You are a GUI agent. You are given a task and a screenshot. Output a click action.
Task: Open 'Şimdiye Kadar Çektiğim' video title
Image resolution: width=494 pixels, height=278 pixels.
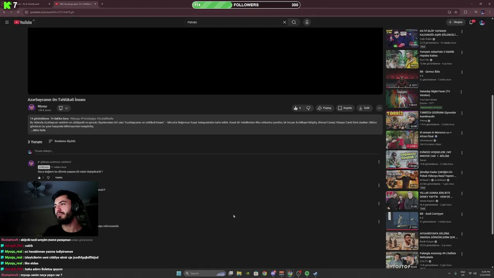click(x=438, y=174)
